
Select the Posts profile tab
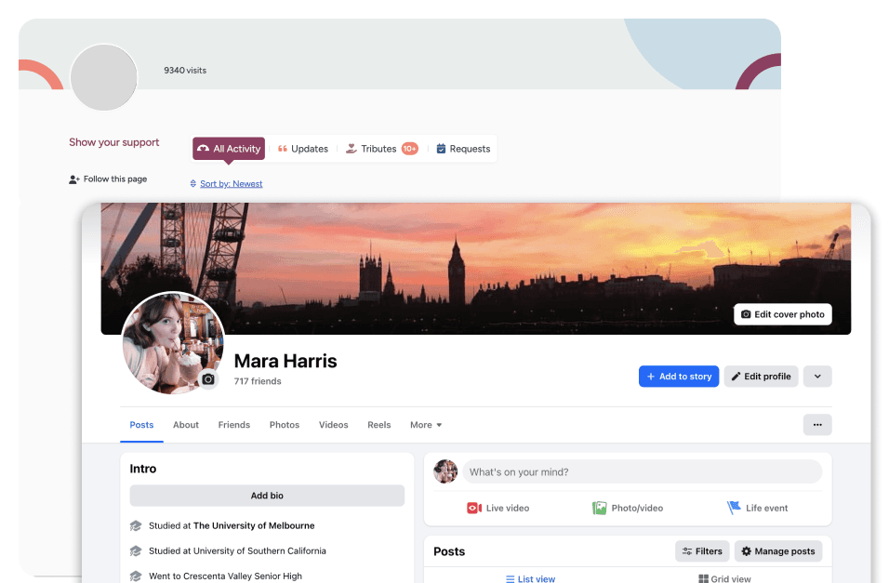click(141, 425)
